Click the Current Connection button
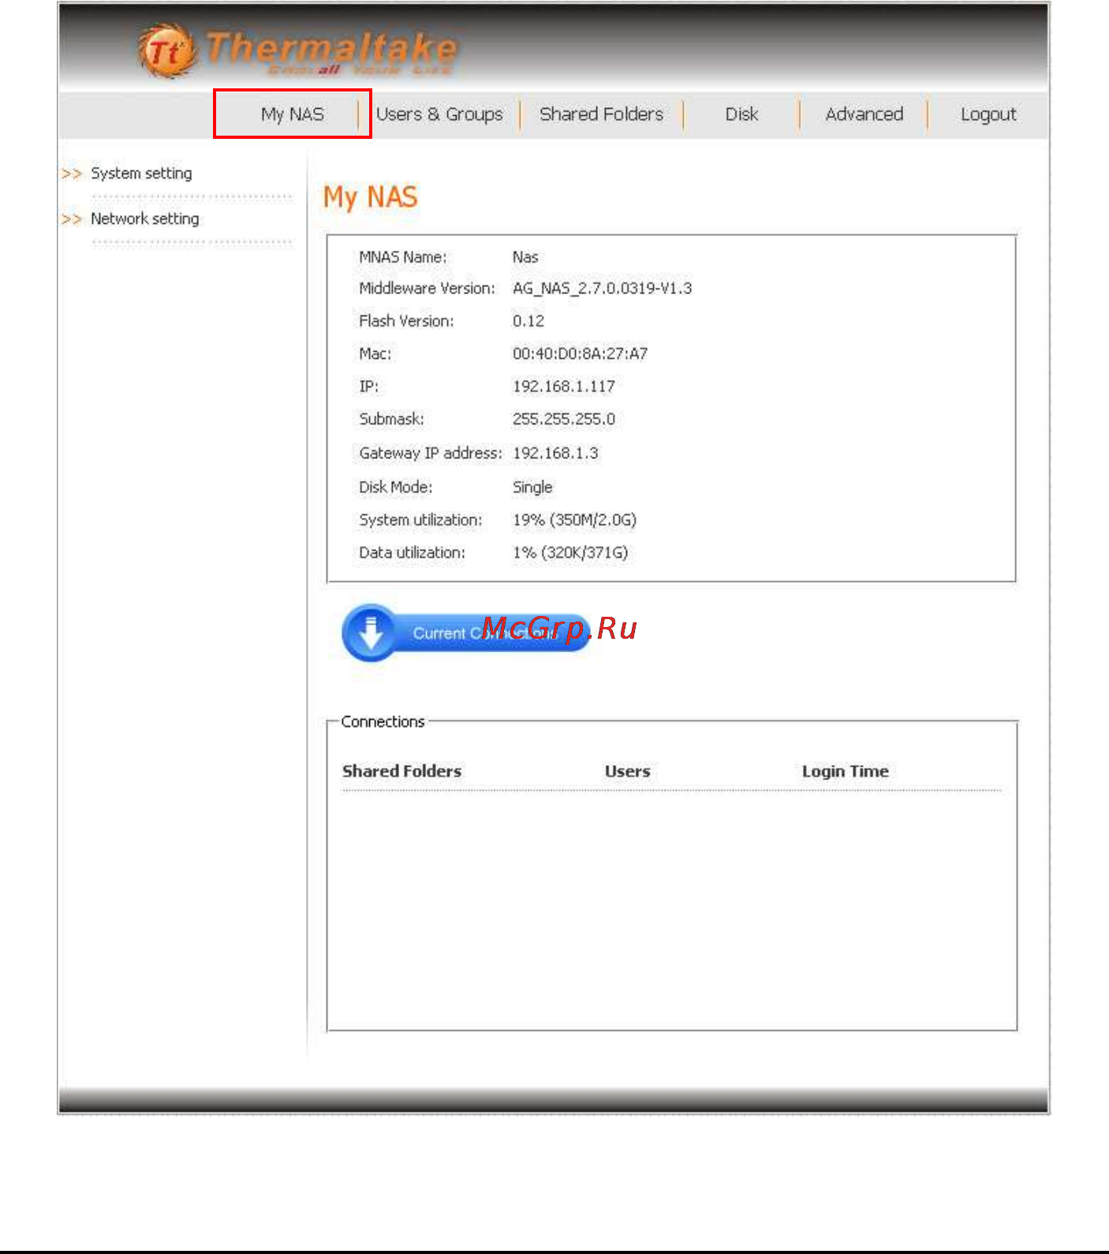The image size is (1109, 1254). [466, 633]
